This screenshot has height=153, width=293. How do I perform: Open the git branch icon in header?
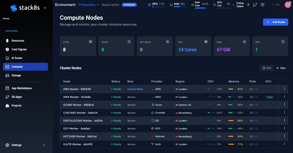(255, 5)
